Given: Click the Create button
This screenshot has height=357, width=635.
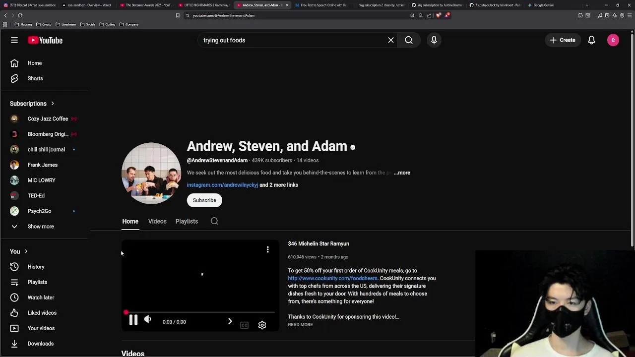Looking at the screenshot, I should 563,40.
